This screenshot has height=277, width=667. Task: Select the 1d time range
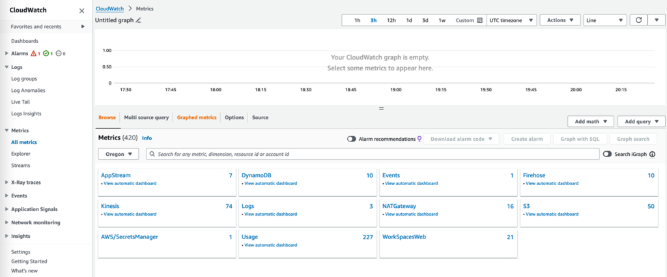click(x=409, y=20)
